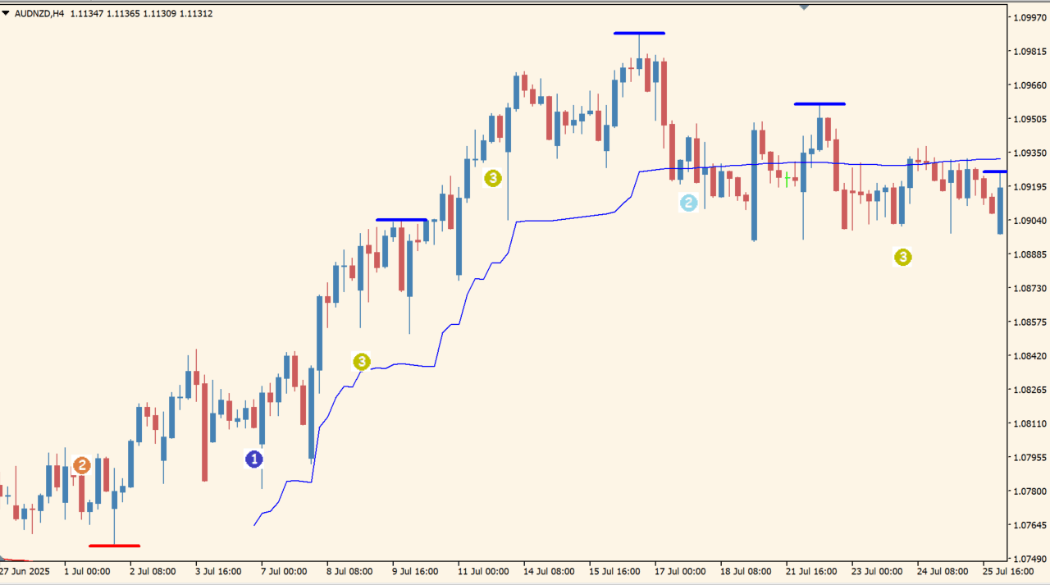Select the orange circle marker numbered 2
1050x585 pixels.
pyautogui.click(x=81, y=466)
